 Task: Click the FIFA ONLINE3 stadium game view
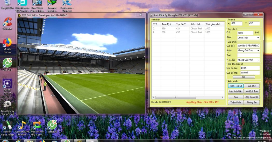click(81, 66)
